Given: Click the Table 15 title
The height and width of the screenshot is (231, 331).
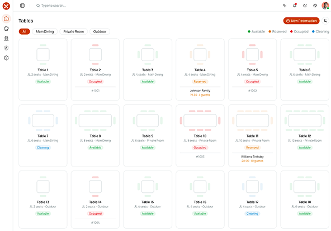Looking at the screenshot, I should 148,202.
